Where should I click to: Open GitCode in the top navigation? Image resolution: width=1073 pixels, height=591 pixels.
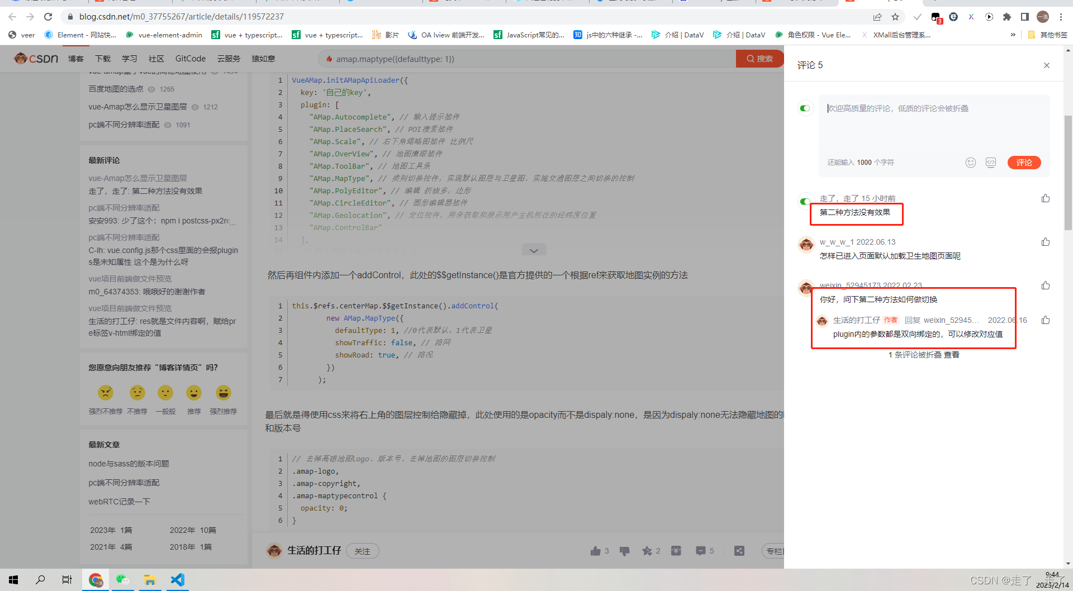190,58
